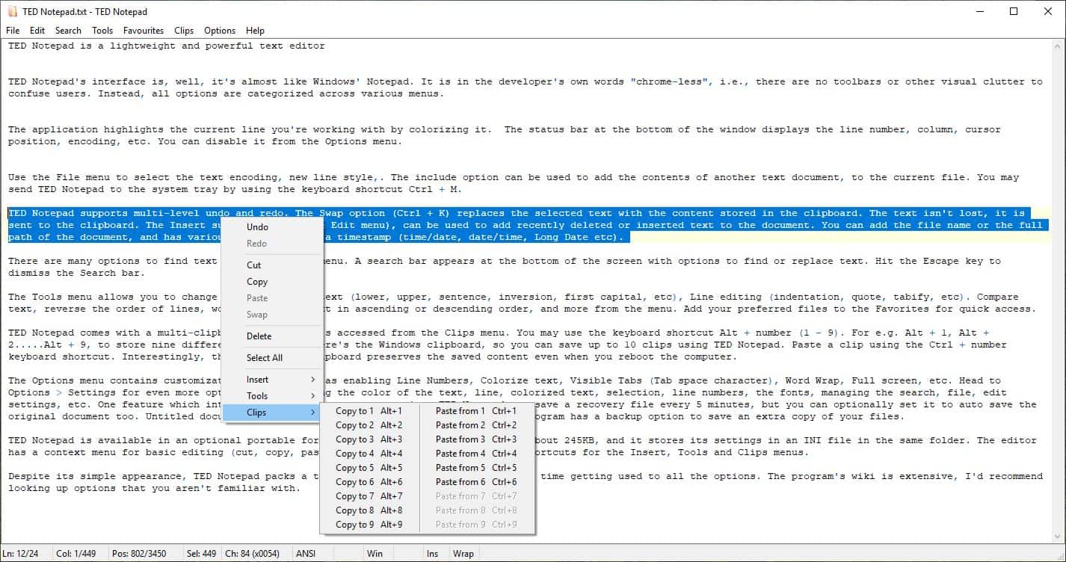
Task: Open the Options menu
Action: point(220,31)
